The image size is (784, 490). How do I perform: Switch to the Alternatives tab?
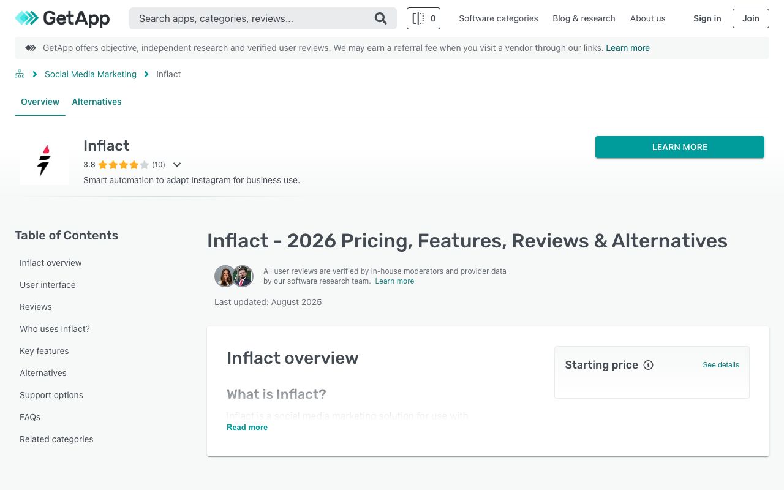[x=97, y=102]
